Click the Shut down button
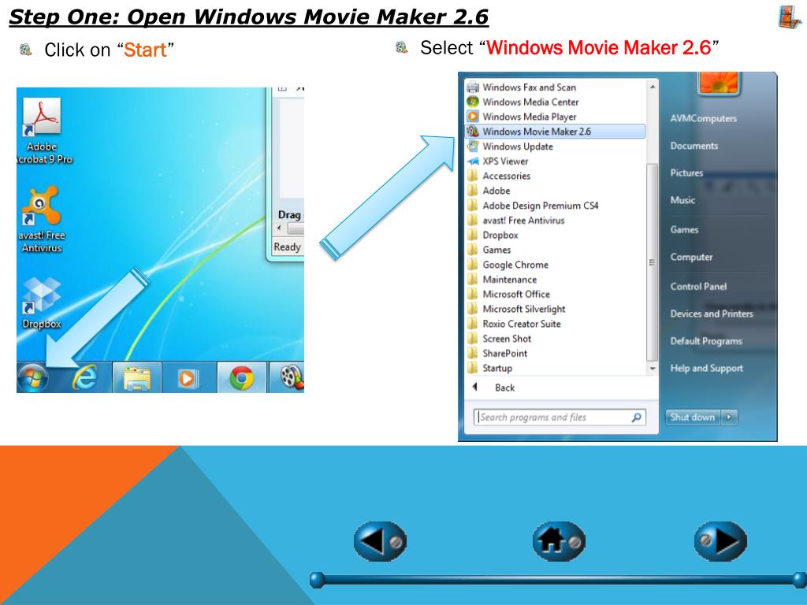This screenshot has width=807, height=605. pyautogui.click(x=693, y=418)
